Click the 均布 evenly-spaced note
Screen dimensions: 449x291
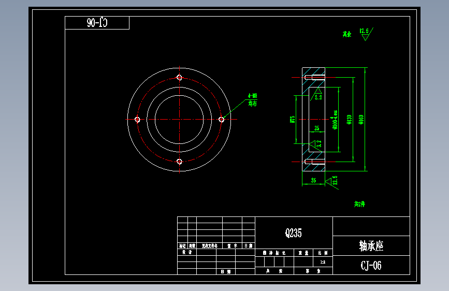tap(253, 104)
